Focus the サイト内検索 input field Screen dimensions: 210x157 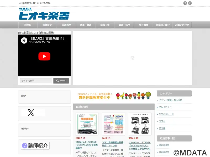36,81
